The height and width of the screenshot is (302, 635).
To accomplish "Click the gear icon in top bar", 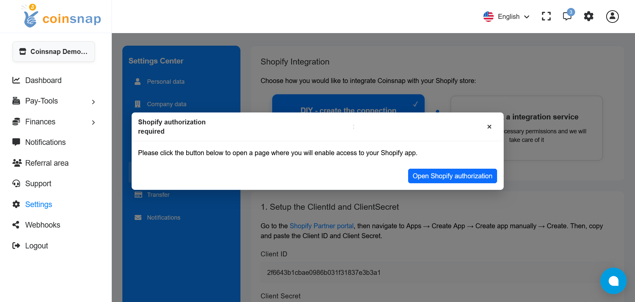I will [589, 16].
